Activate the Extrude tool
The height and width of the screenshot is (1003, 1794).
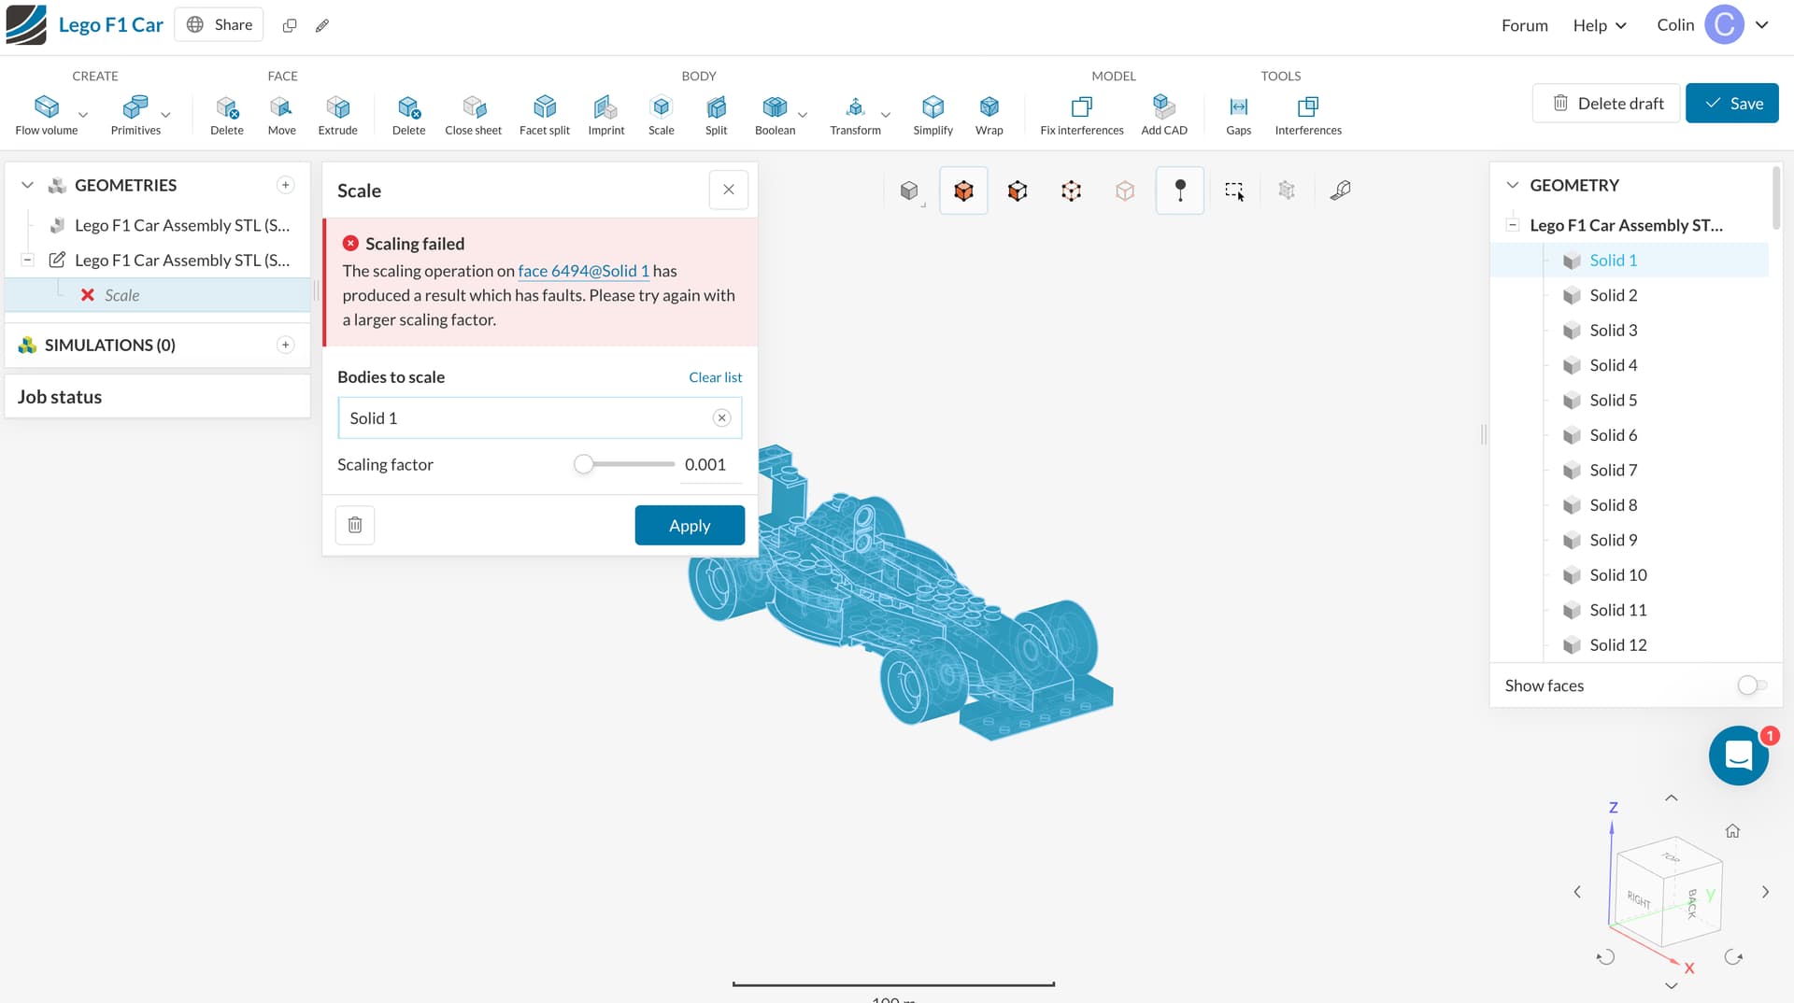tap(337, 114)
